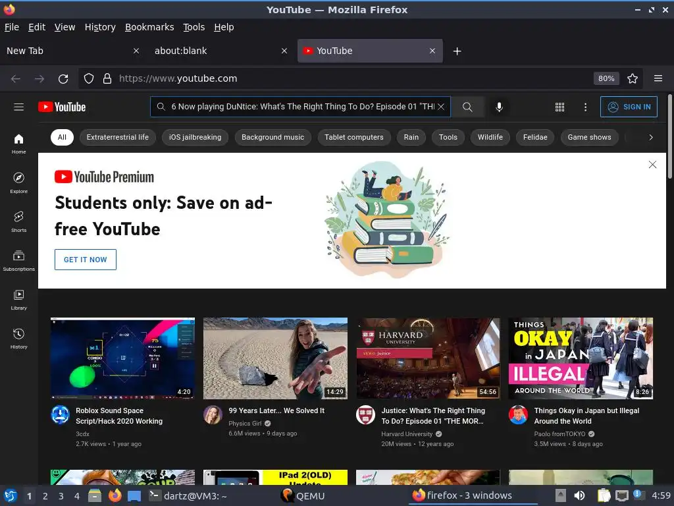The image size is (674, 506).
Task: Open Firefox application hamburger menu
Action: (658, 79)
